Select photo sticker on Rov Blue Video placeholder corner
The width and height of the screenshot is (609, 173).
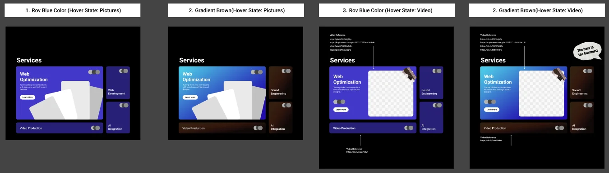coord(410,75)
